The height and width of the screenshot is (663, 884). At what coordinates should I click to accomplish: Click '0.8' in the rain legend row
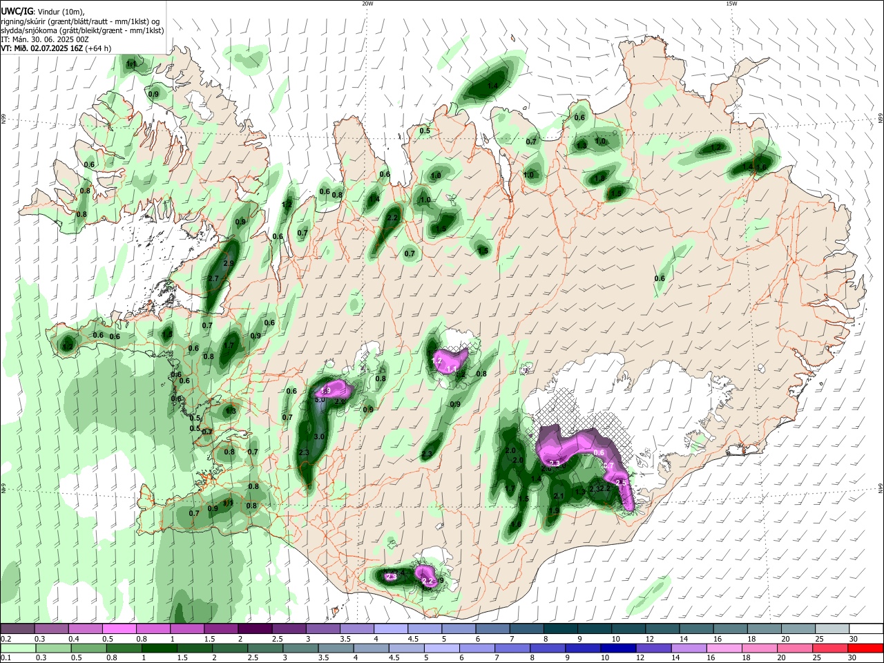point(111,658)
